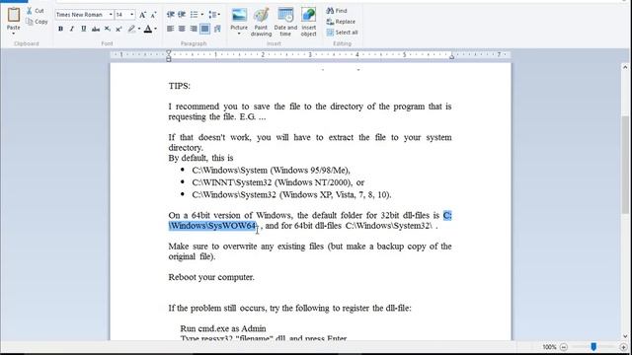Click the "Reboot your computer." line
The image size is (632, 355).
click(x=211, y=277)
